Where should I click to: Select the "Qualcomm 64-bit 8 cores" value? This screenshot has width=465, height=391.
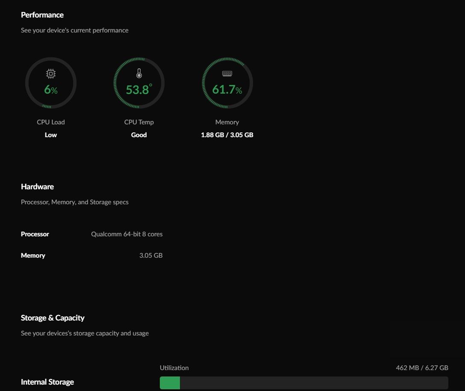point(127,234)
